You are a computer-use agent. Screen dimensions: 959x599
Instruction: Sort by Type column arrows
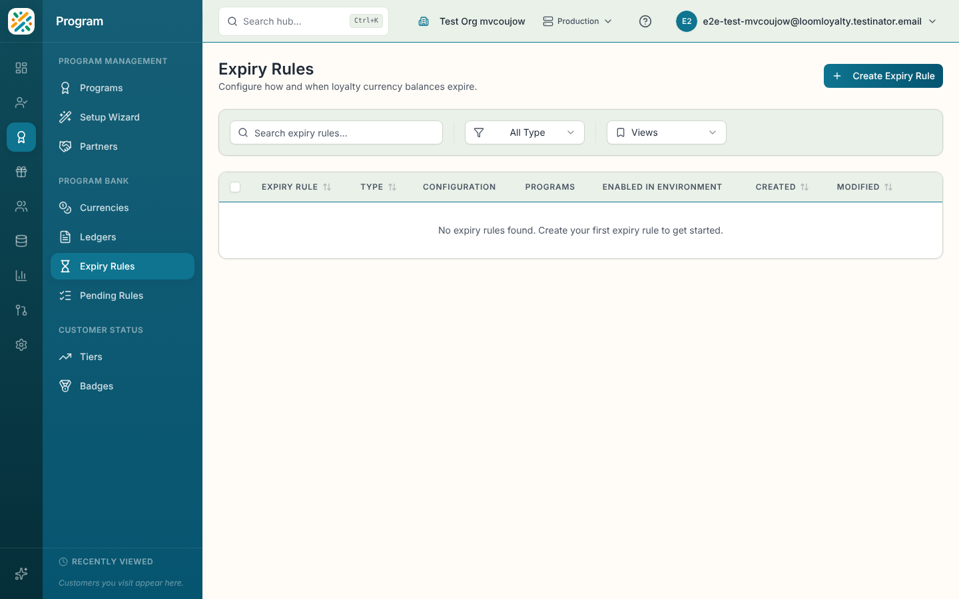(x=392, y=187)
